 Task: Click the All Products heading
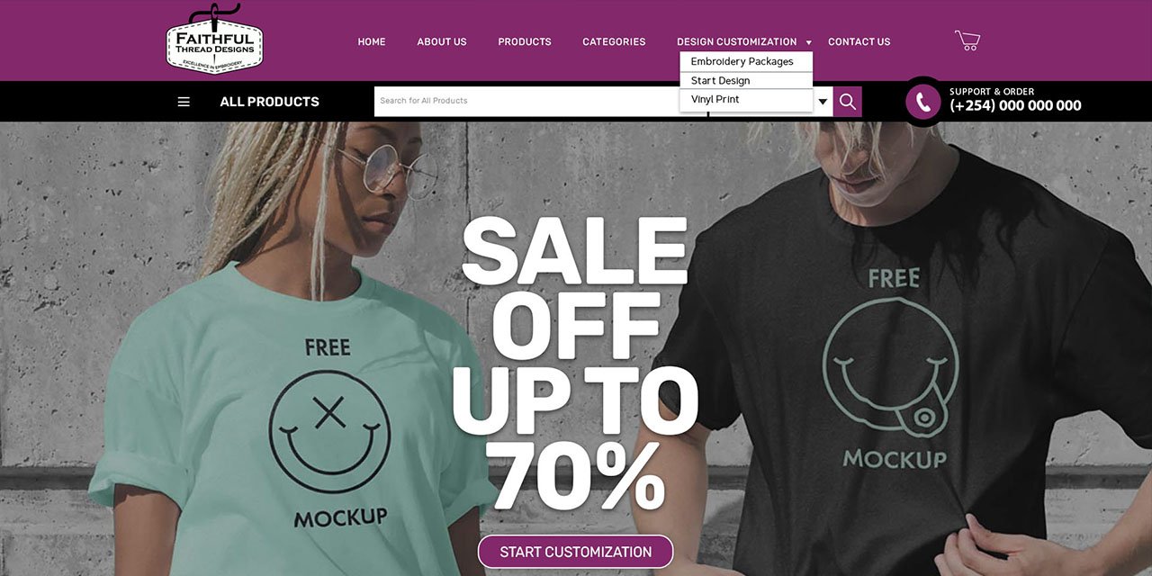(x=269, y=102)
